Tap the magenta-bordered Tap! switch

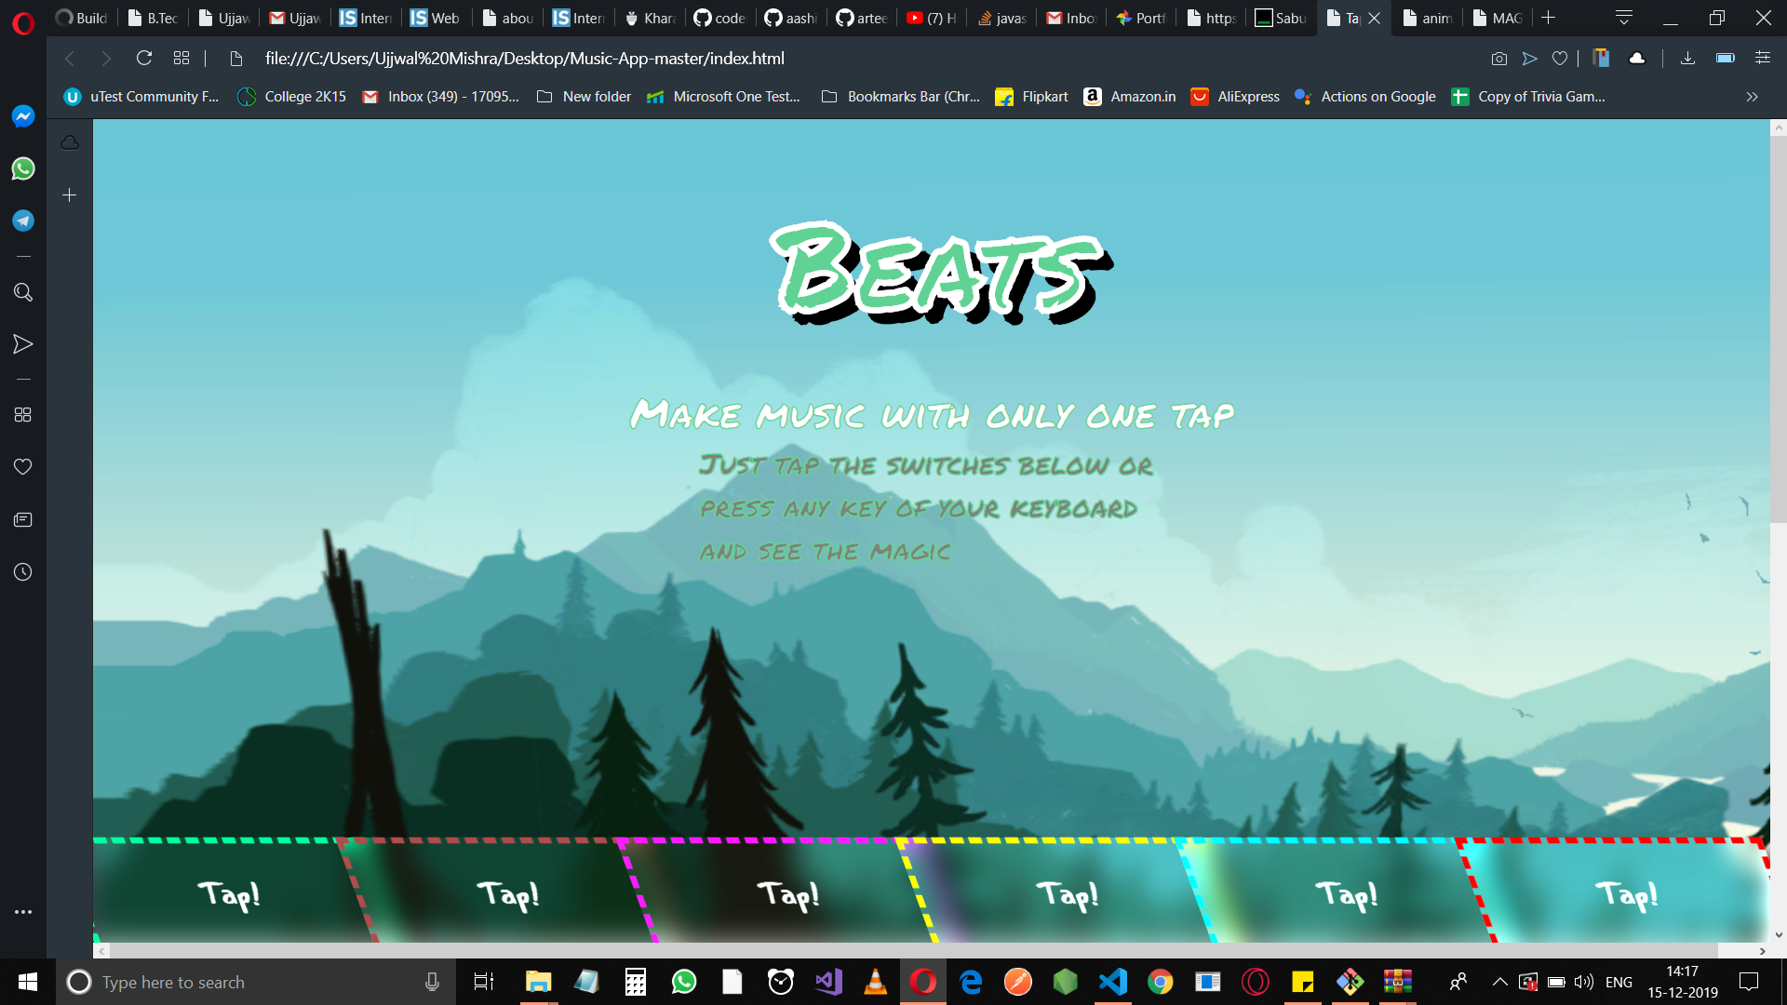787,894
